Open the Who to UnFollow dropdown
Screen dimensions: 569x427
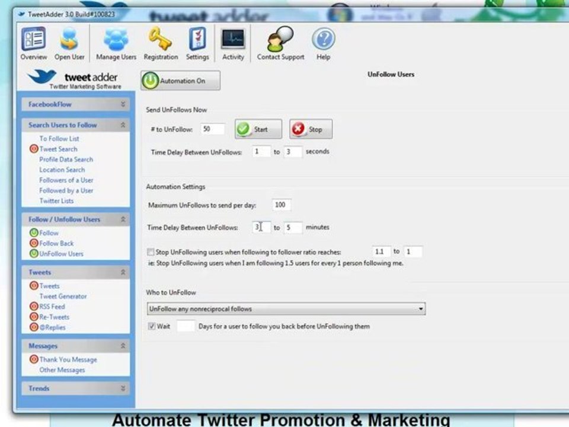pos(286,309)
